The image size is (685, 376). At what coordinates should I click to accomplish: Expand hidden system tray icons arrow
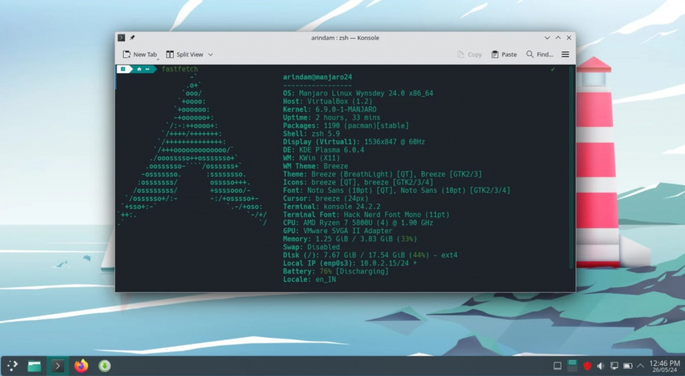640,366
